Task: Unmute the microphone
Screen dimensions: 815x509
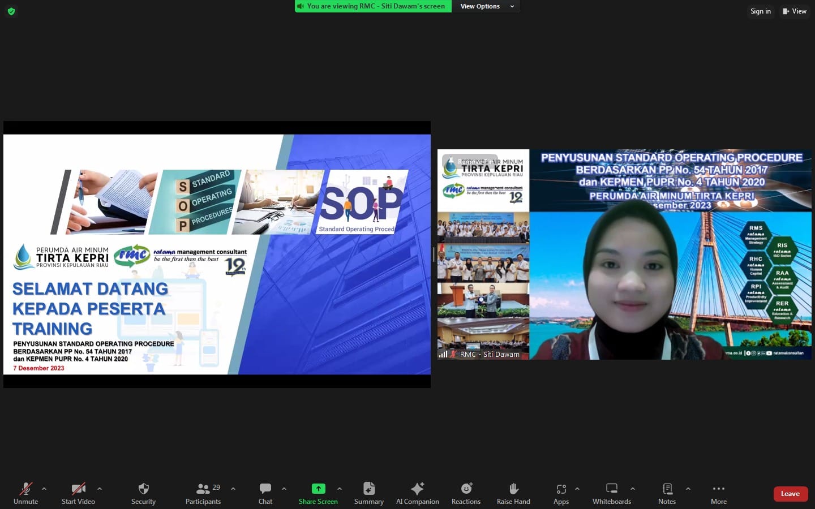Action: (25, 493)
